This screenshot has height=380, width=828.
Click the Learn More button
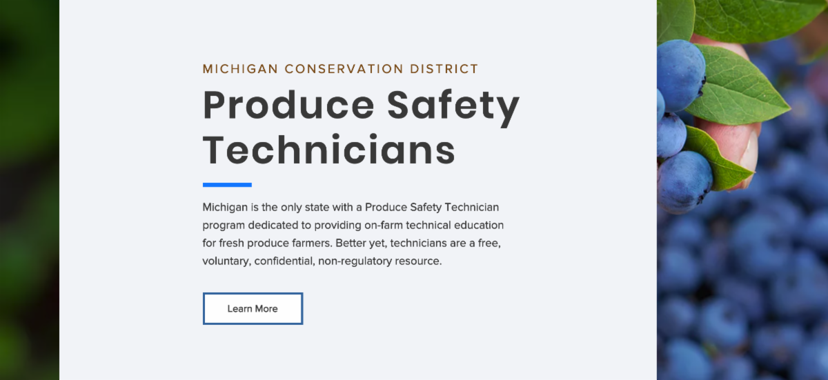pyautogui.click(x=253, y=308)
